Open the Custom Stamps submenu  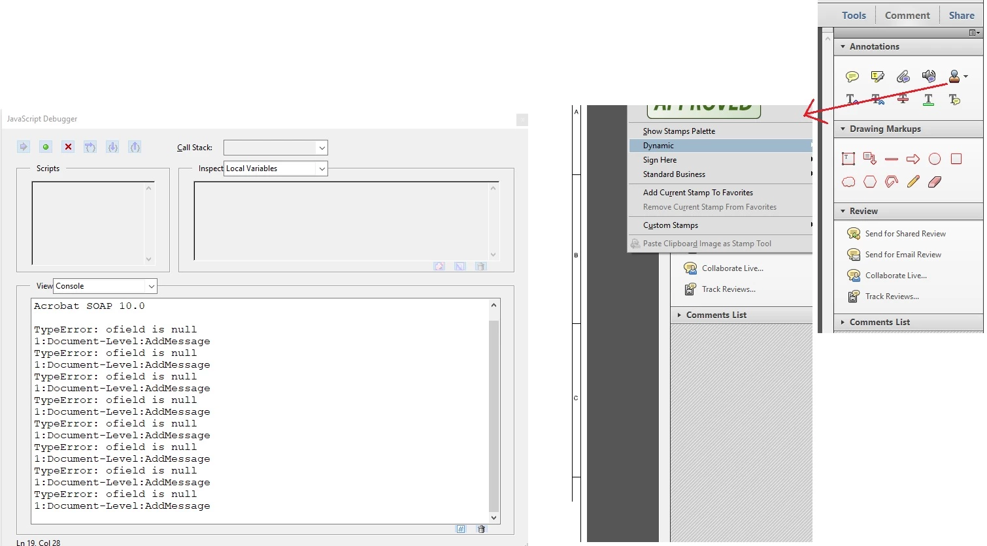(x=720, y=225)
